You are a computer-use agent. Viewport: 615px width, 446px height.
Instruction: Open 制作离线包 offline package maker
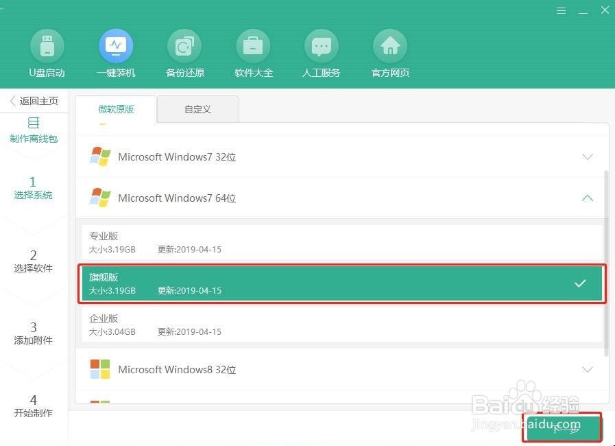(34, 131)
